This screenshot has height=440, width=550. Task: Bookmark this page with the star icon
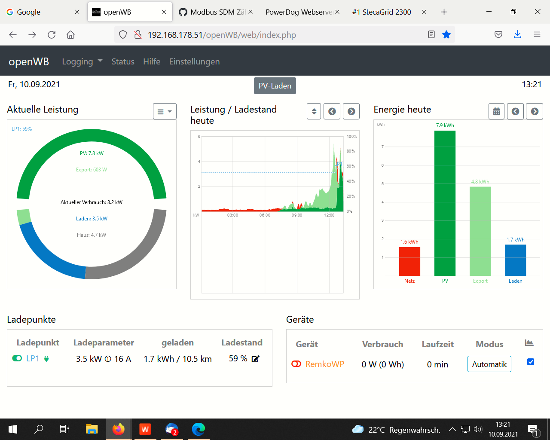click(446, 35)
